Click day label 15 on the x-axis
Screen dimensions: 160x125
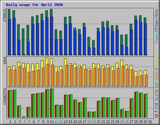pos(75,122)
